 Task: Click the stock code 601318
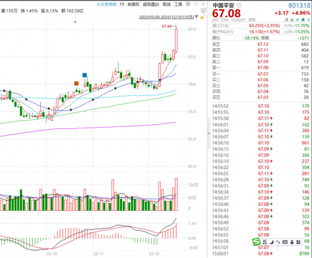click(299, 5)
